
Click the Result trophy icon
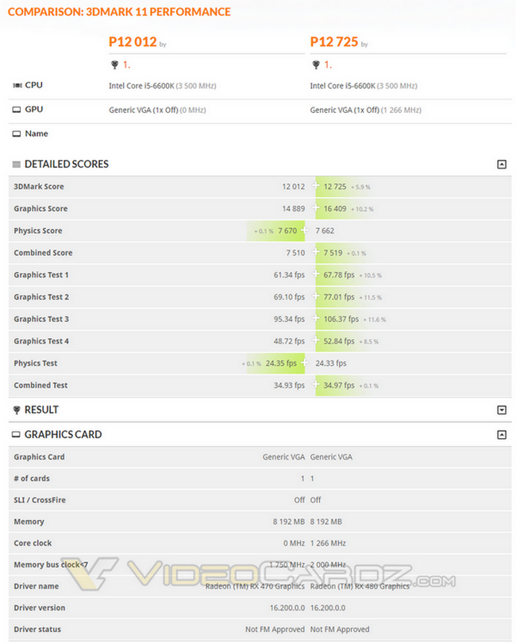17,410
